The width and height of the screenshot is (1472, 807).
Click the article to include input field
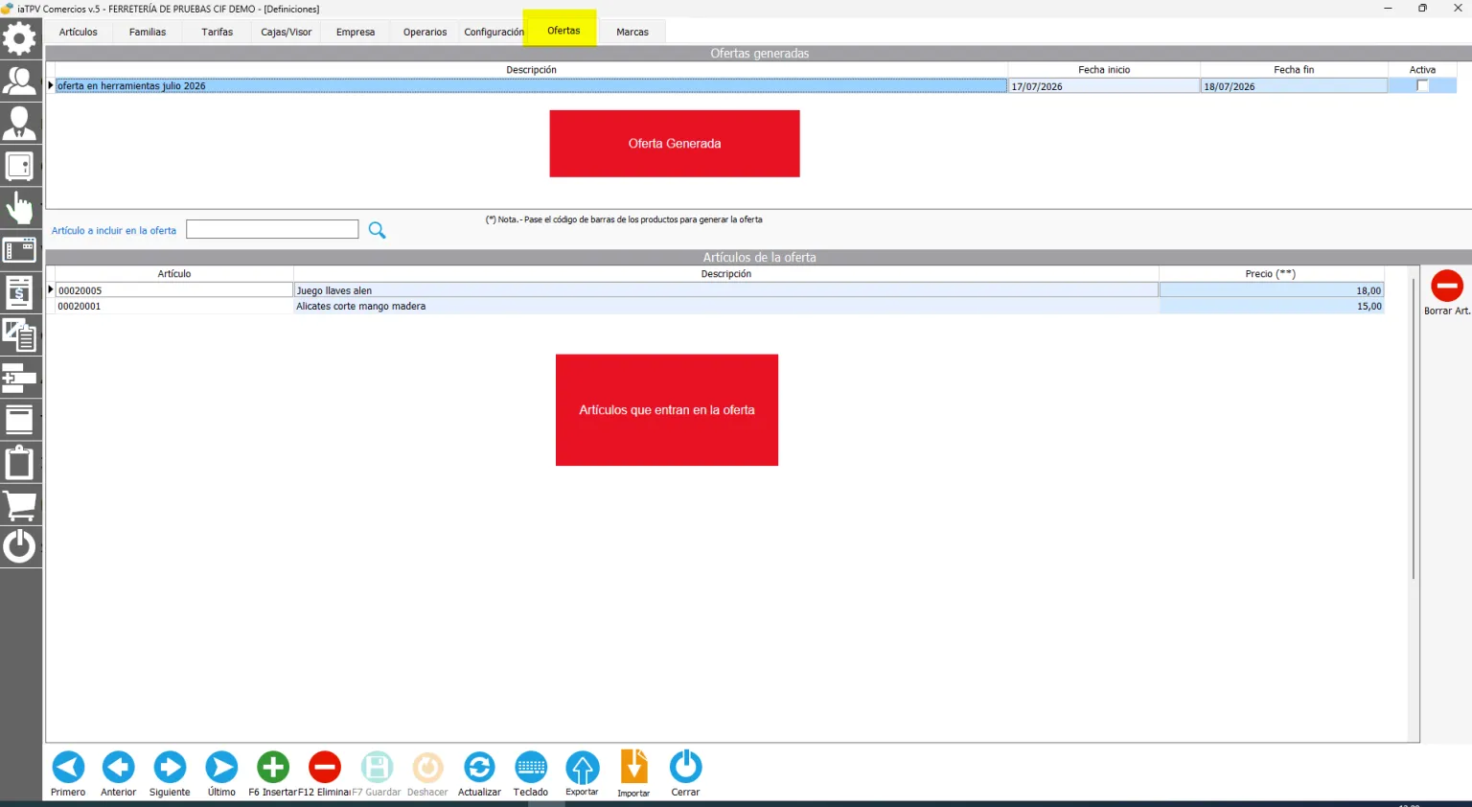click(272, 229)
